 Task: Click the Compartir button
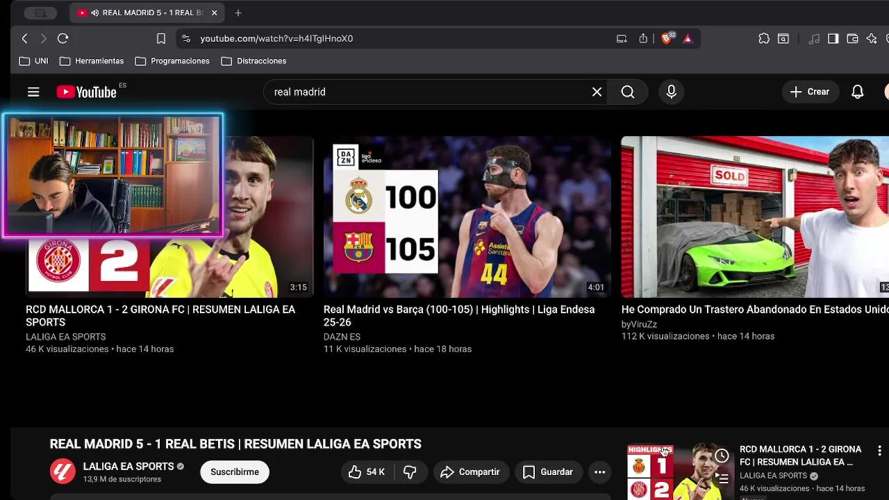[x=470, y=472]
